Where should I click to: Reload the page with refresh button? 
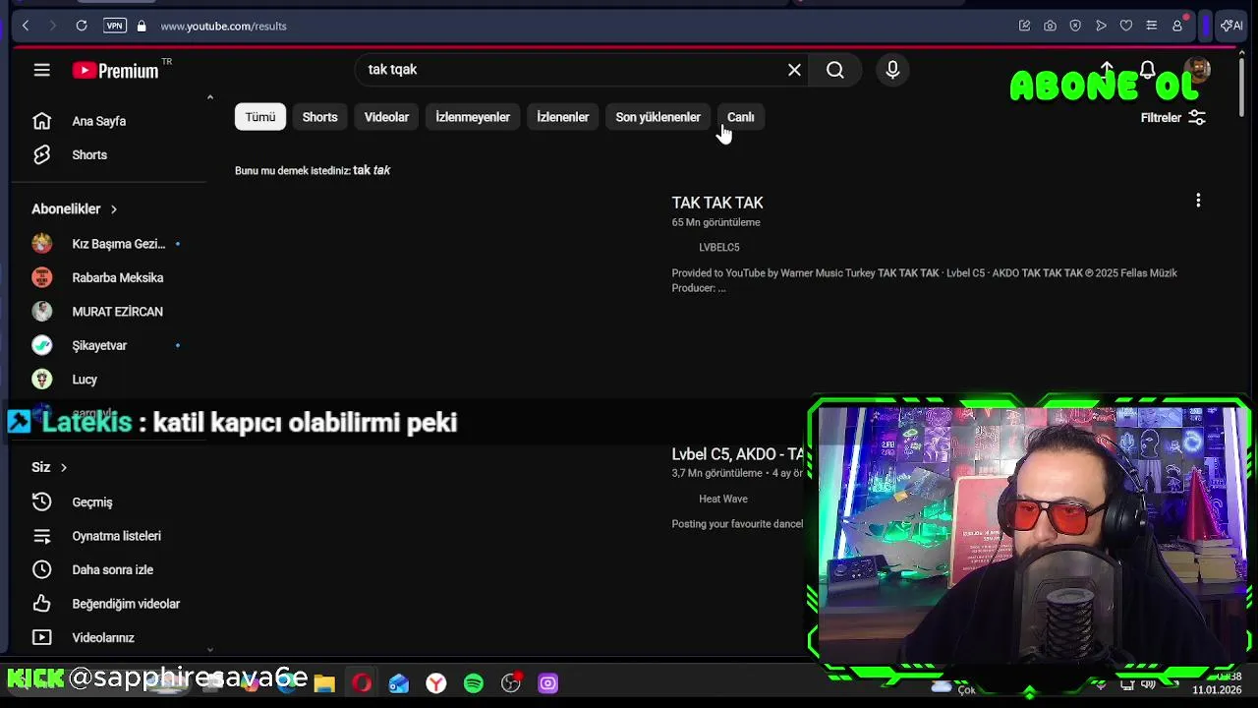82,26
